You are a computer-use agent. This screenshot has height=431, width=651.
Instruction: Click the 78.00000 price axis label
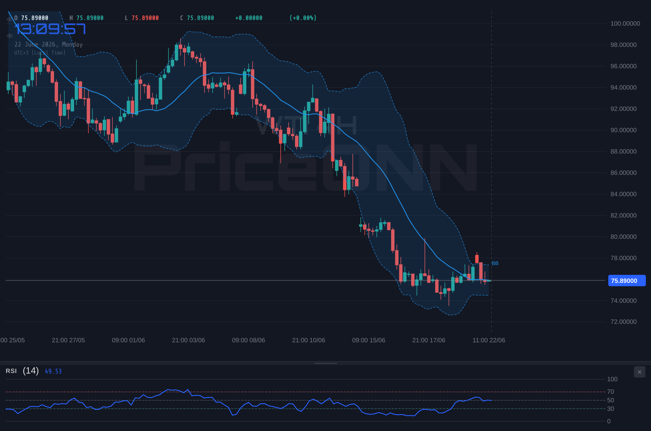pyautogui.click(x=623, y=258)
